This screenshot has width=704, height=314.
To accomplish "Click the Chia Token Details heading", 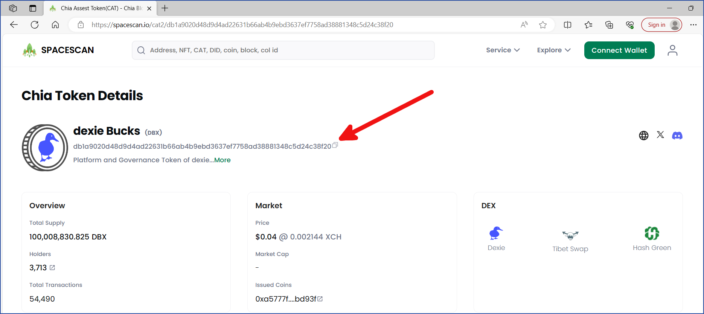I will coord(82,96).
